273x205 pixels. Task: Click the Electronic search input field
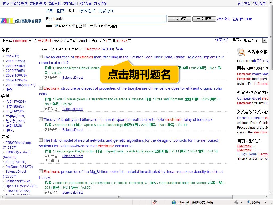pyautogui.click(x=106, y=19)
